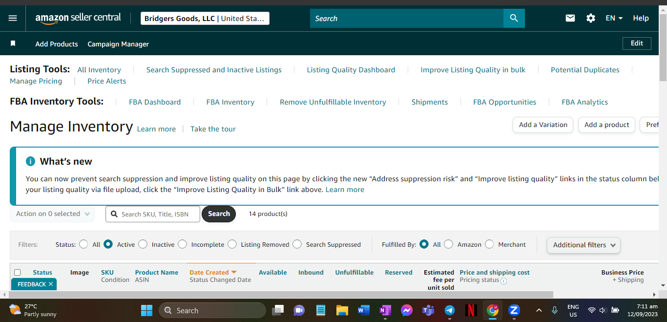Click the Add a Variation button
This screenshot has height=322, width=667.
pyautogui.click(x=543, y=125)
